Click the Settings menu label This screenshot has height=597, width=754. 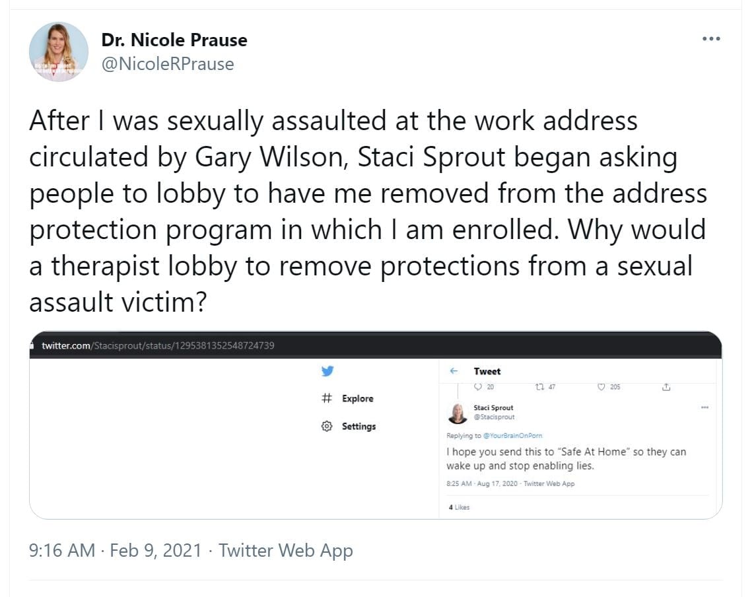(x=359, y=427)
